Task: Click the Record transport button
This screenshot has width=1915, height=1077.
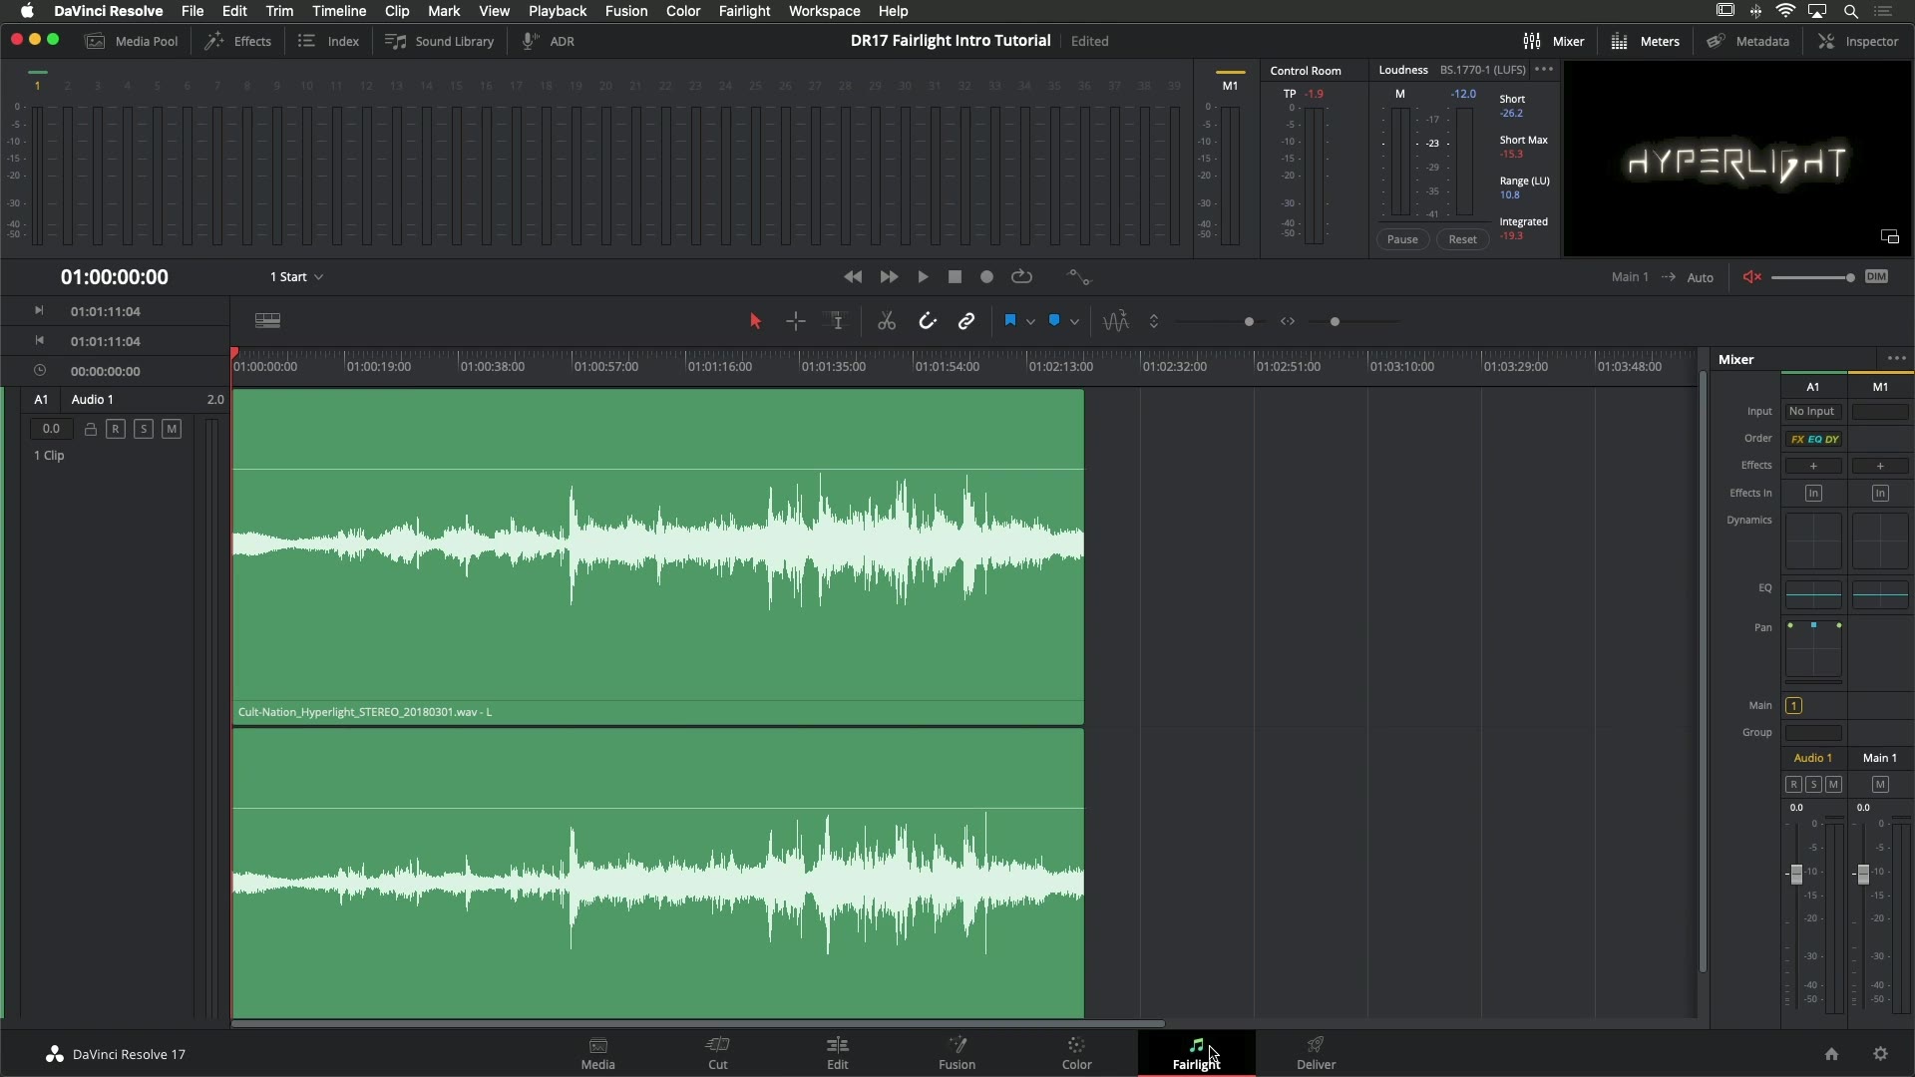Action: pyautogui.click(x=987, y=277)
